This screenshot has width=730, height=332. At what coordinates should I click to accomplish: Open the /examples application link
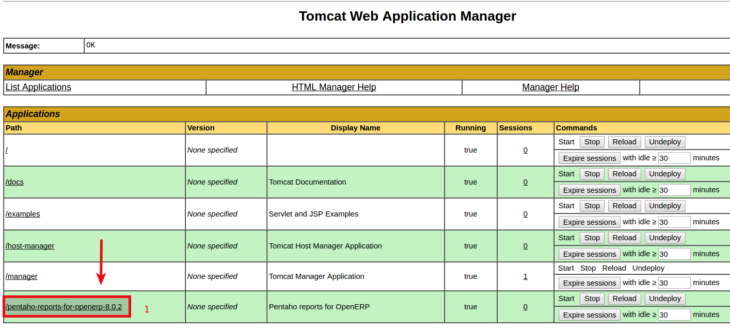(x=23, y=214)
